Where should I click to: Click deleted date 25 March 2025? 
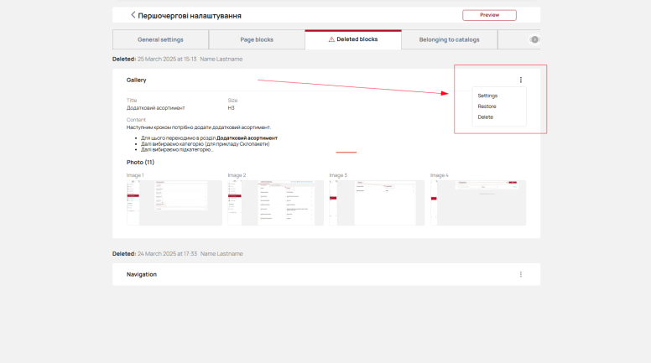click(x=167, y=59)
